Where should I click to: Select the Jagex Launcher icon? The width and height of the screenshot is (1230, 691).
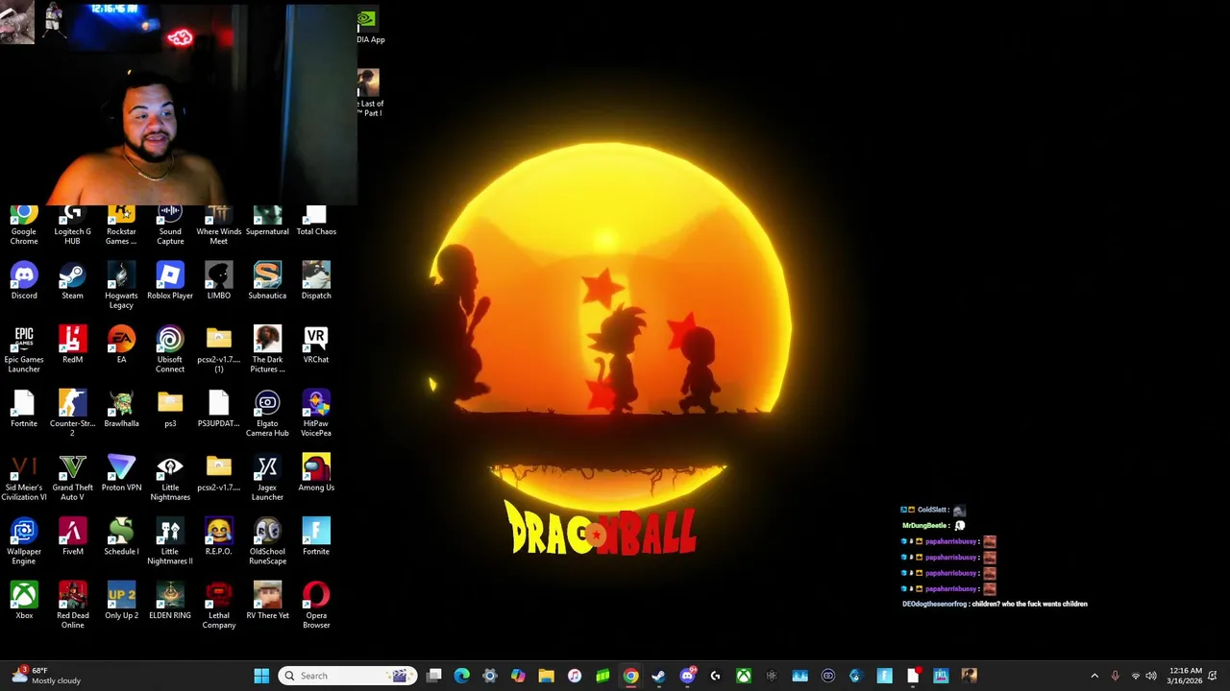coord(267,478)
